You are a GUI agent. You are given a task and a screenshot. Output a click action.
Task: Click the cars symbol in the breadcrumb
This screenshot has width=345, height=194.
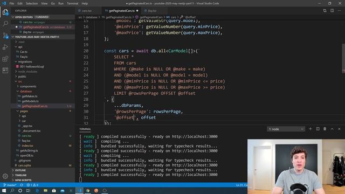click(174, 17)
